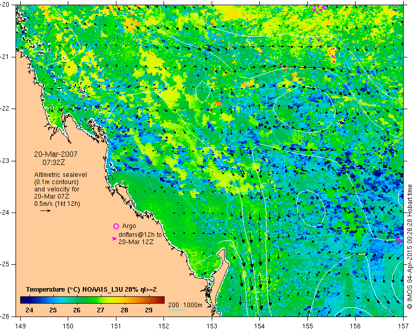Image resolution: width=414 pixels, height=331 pixels.
Task: Click the temperature color bar at 29
Action: tap(149, 300)
